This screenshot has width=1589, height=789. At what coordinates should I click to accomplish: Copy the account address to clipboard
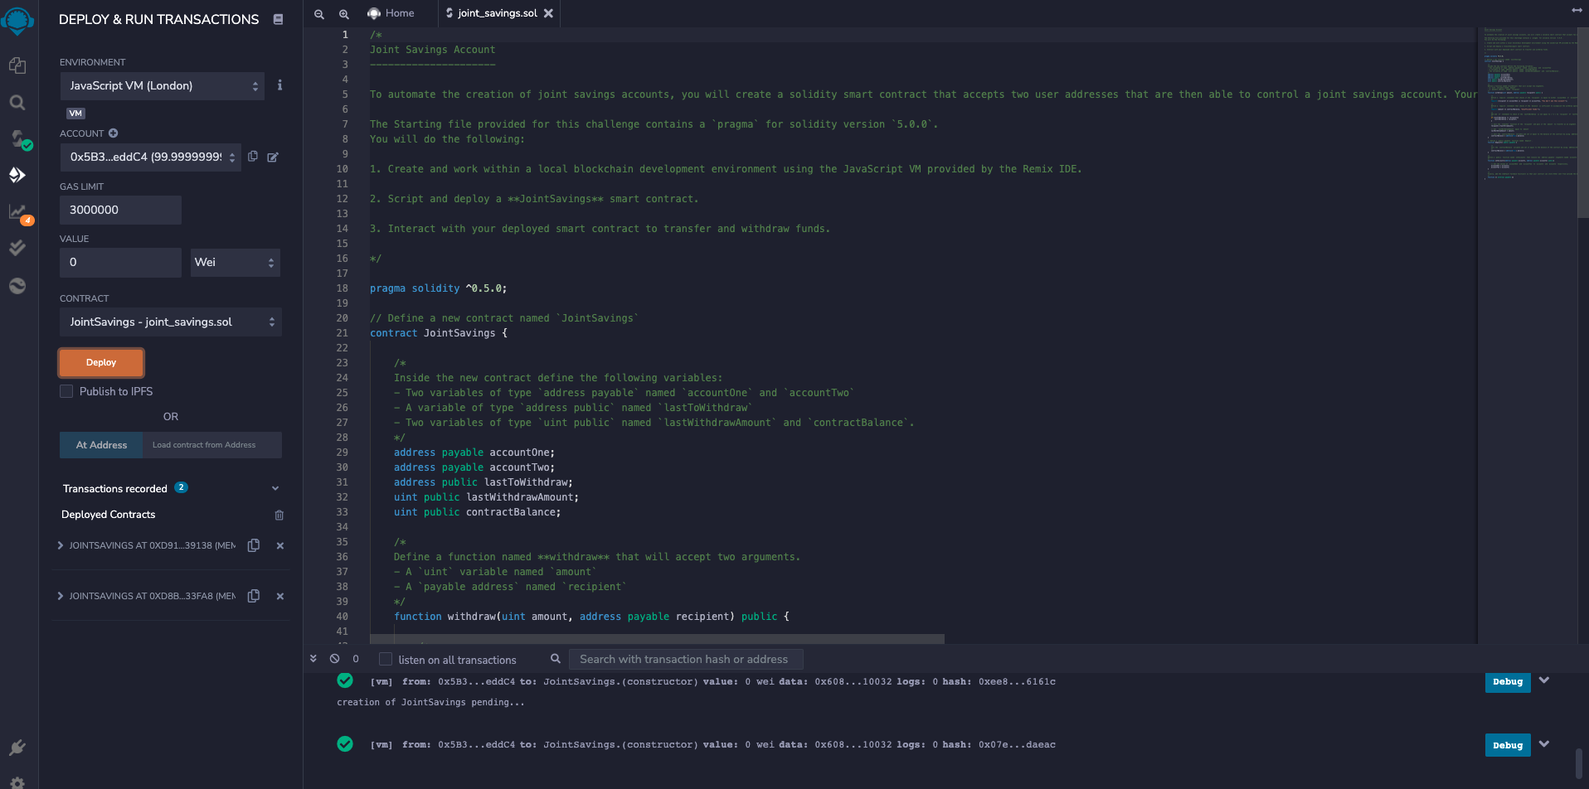(x=253, y=157)
